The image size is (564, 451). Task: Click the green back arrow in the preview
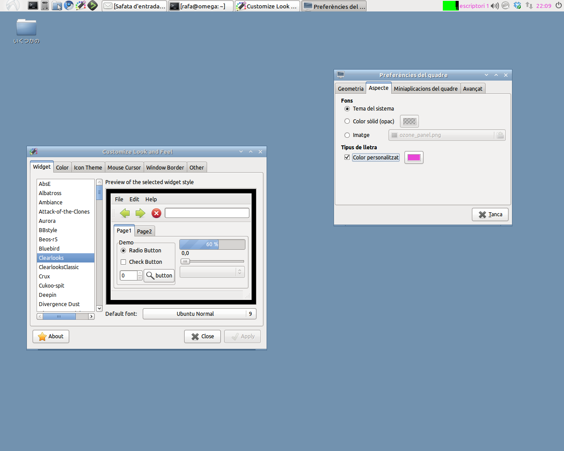point(125,213)
